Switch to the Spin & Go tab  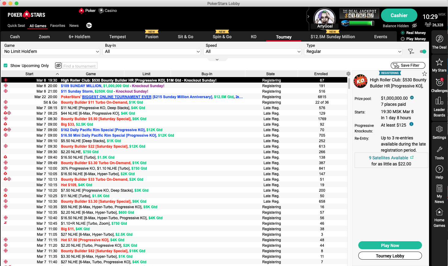coord(222,37)
